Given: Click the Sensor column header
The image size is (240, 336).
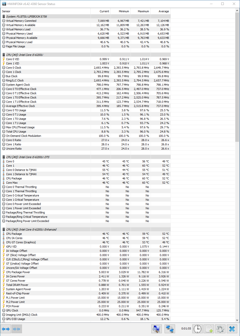Looking at the screenshot, I should 45,11.
